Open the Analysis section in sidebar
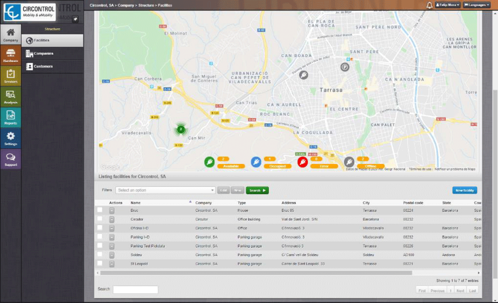The image size is (498, 303). [11, 97]
